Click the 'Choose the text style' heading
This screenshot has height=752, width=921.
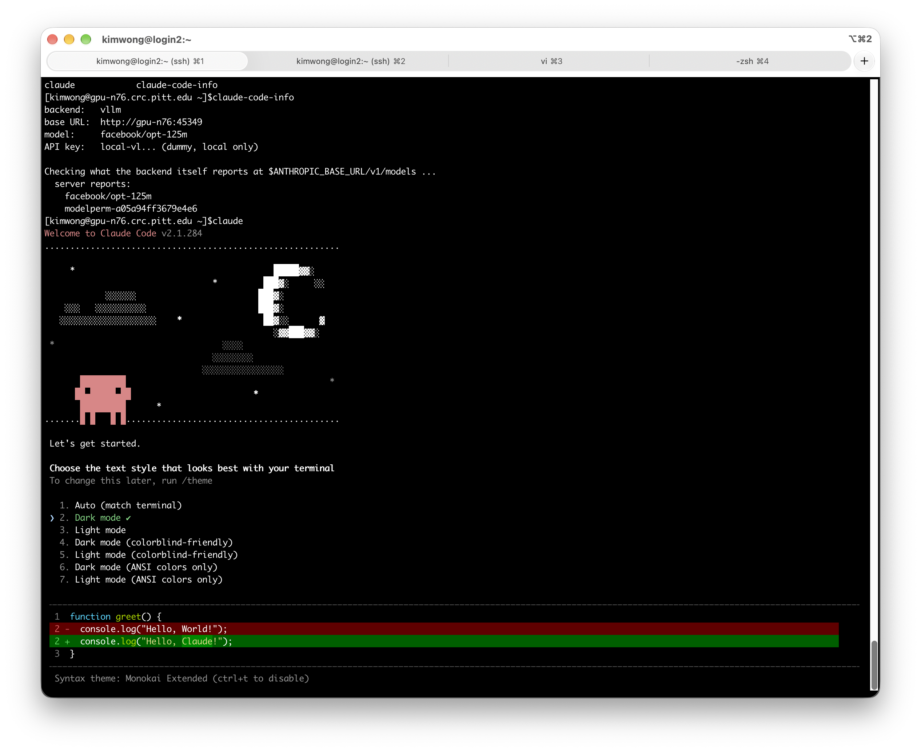(192, 468)
